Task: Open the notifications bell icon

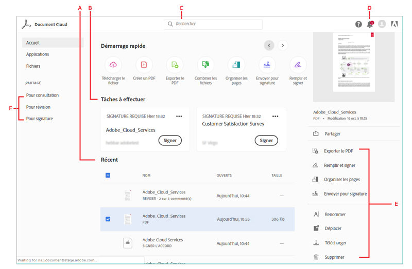Action: point(370,24)
